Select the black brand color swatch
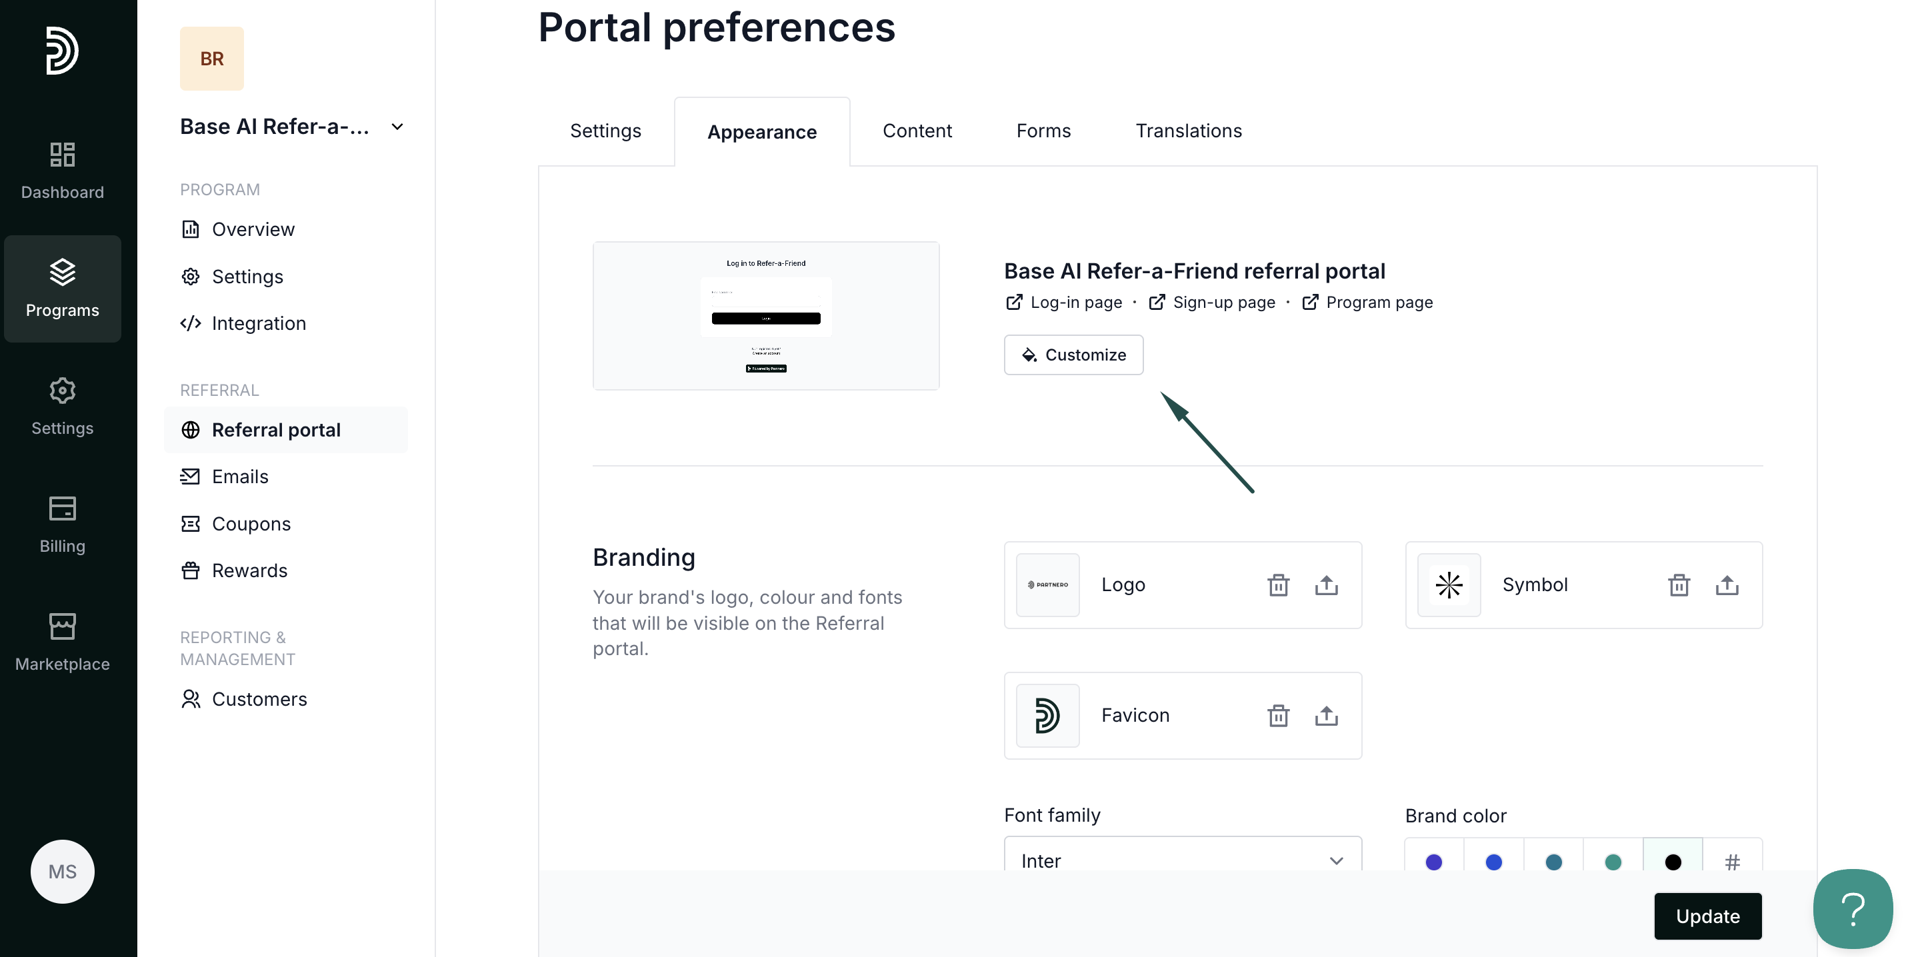Image resolution: width=1916 pixels, height=957 pixels. click(1672, 862)
